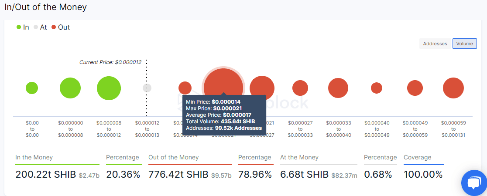Click the largest red highlighted bubble
The height and width of the screenshot is (196, 487).
coord(223,83)
